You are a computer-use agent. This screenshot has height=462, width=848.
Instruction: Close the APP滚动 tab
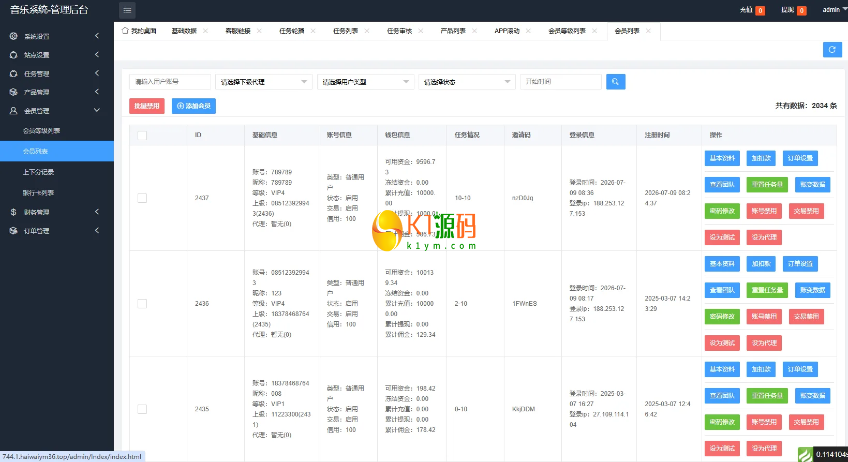point(528,31)
